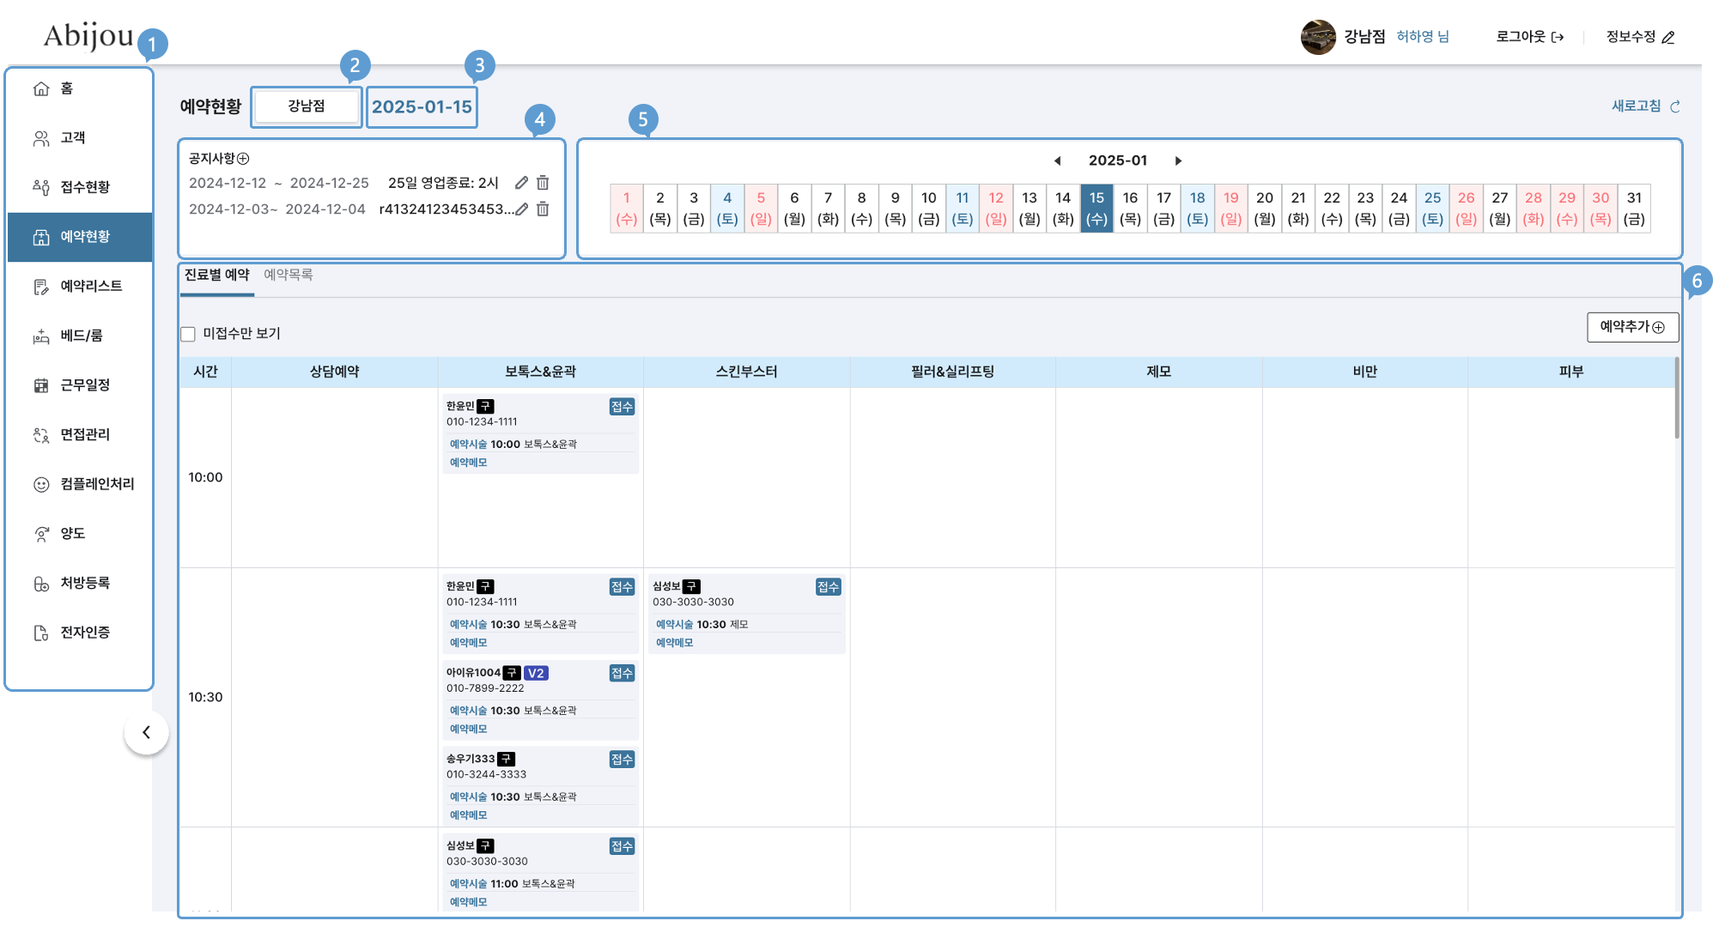Select 진료별 예약 tab
Screen dimensions: 1713x939
[x=216, y=275]
